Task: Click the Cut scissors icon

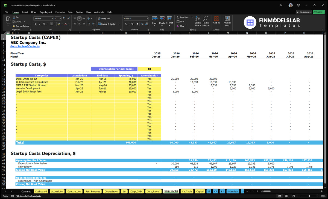Action: 14,17
